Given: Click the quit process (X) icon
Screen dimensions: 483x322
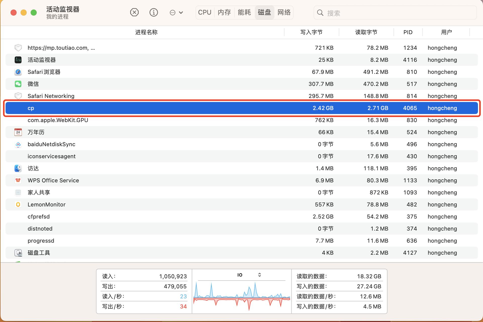Looking at the screenshot, I should [134, 12].
